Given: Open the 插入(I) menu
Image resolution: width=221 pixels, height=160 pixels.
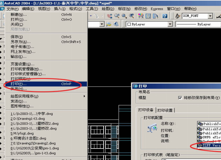Looking at the screenshot, I should click(60, 9).
